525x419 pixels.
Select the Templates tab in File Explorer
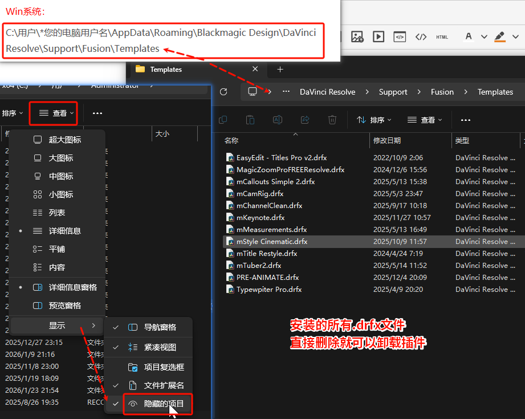click(x=197, y=70)
